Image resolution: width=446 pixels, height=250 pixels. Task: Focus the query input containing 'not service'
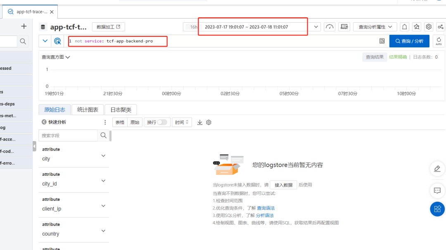pos(222,41)
